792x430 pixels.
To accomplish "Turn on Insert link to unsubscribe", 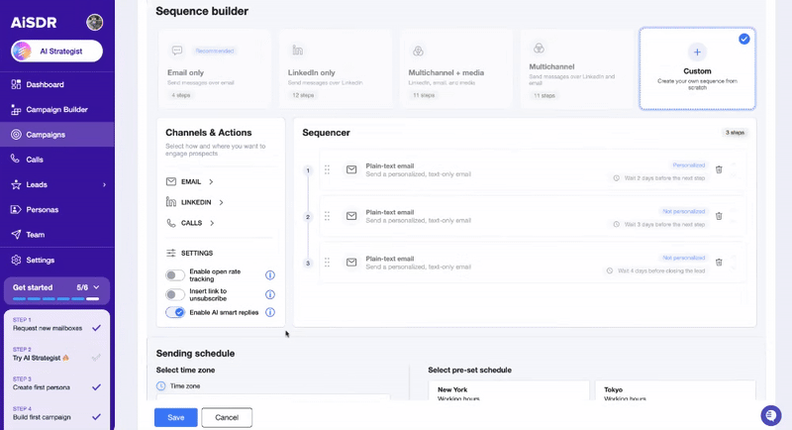I will pyautogui.click(x=175, y=294).
